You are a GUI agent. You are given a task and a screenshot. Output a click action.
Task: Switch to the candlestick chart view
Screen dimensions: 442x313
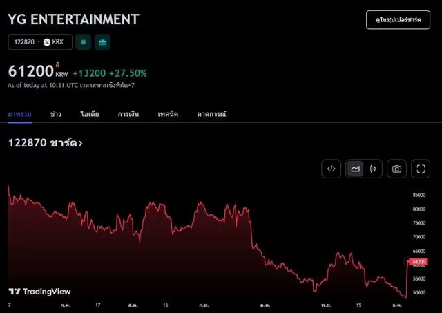[373, 169]
